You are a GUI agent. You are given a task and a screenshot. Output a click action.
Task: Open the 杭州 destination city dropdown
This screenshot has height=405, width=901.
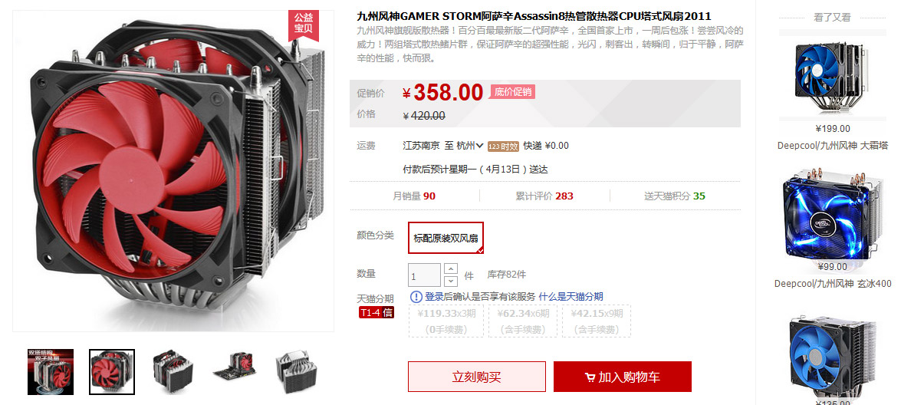pyautogui.click(x=469, y=146)
